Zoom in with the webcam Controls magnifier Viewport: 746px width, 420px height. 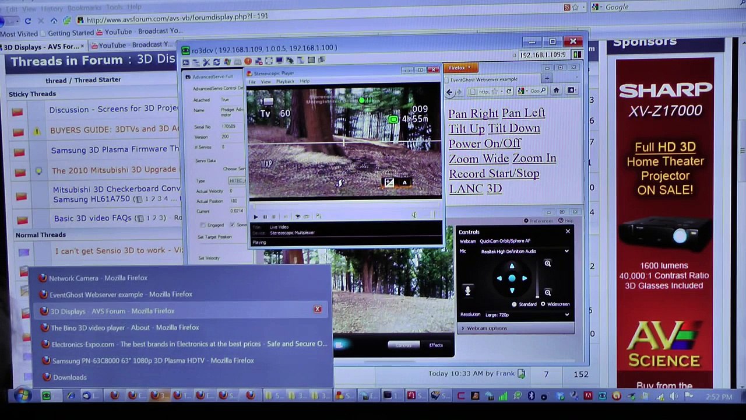coord(547,264)
